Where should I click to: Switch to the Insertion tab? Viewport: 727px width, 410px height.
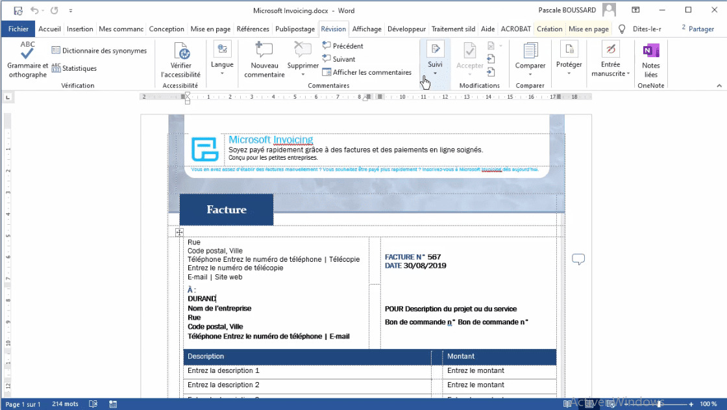coord(80,29)
